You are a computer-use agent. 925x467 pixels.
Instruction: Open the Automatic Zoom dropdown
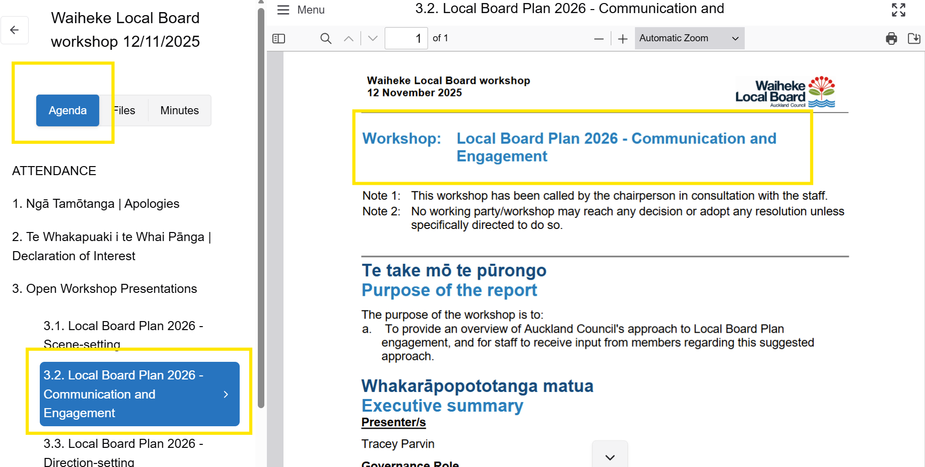[689, 38]
